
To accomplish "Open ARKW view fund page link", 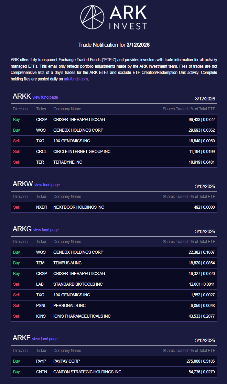I will click(x=47, y=185).
